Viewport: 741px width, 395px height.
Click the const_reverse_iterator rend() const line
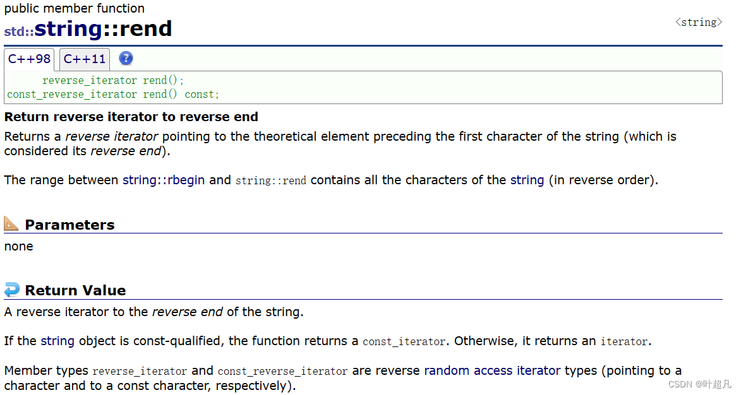113,94
